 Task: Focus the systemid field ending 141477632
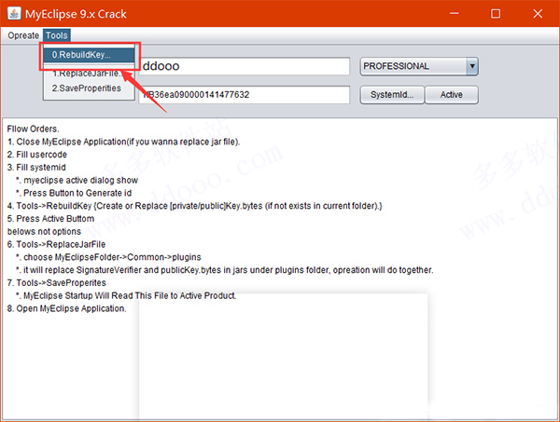[245, 94]
